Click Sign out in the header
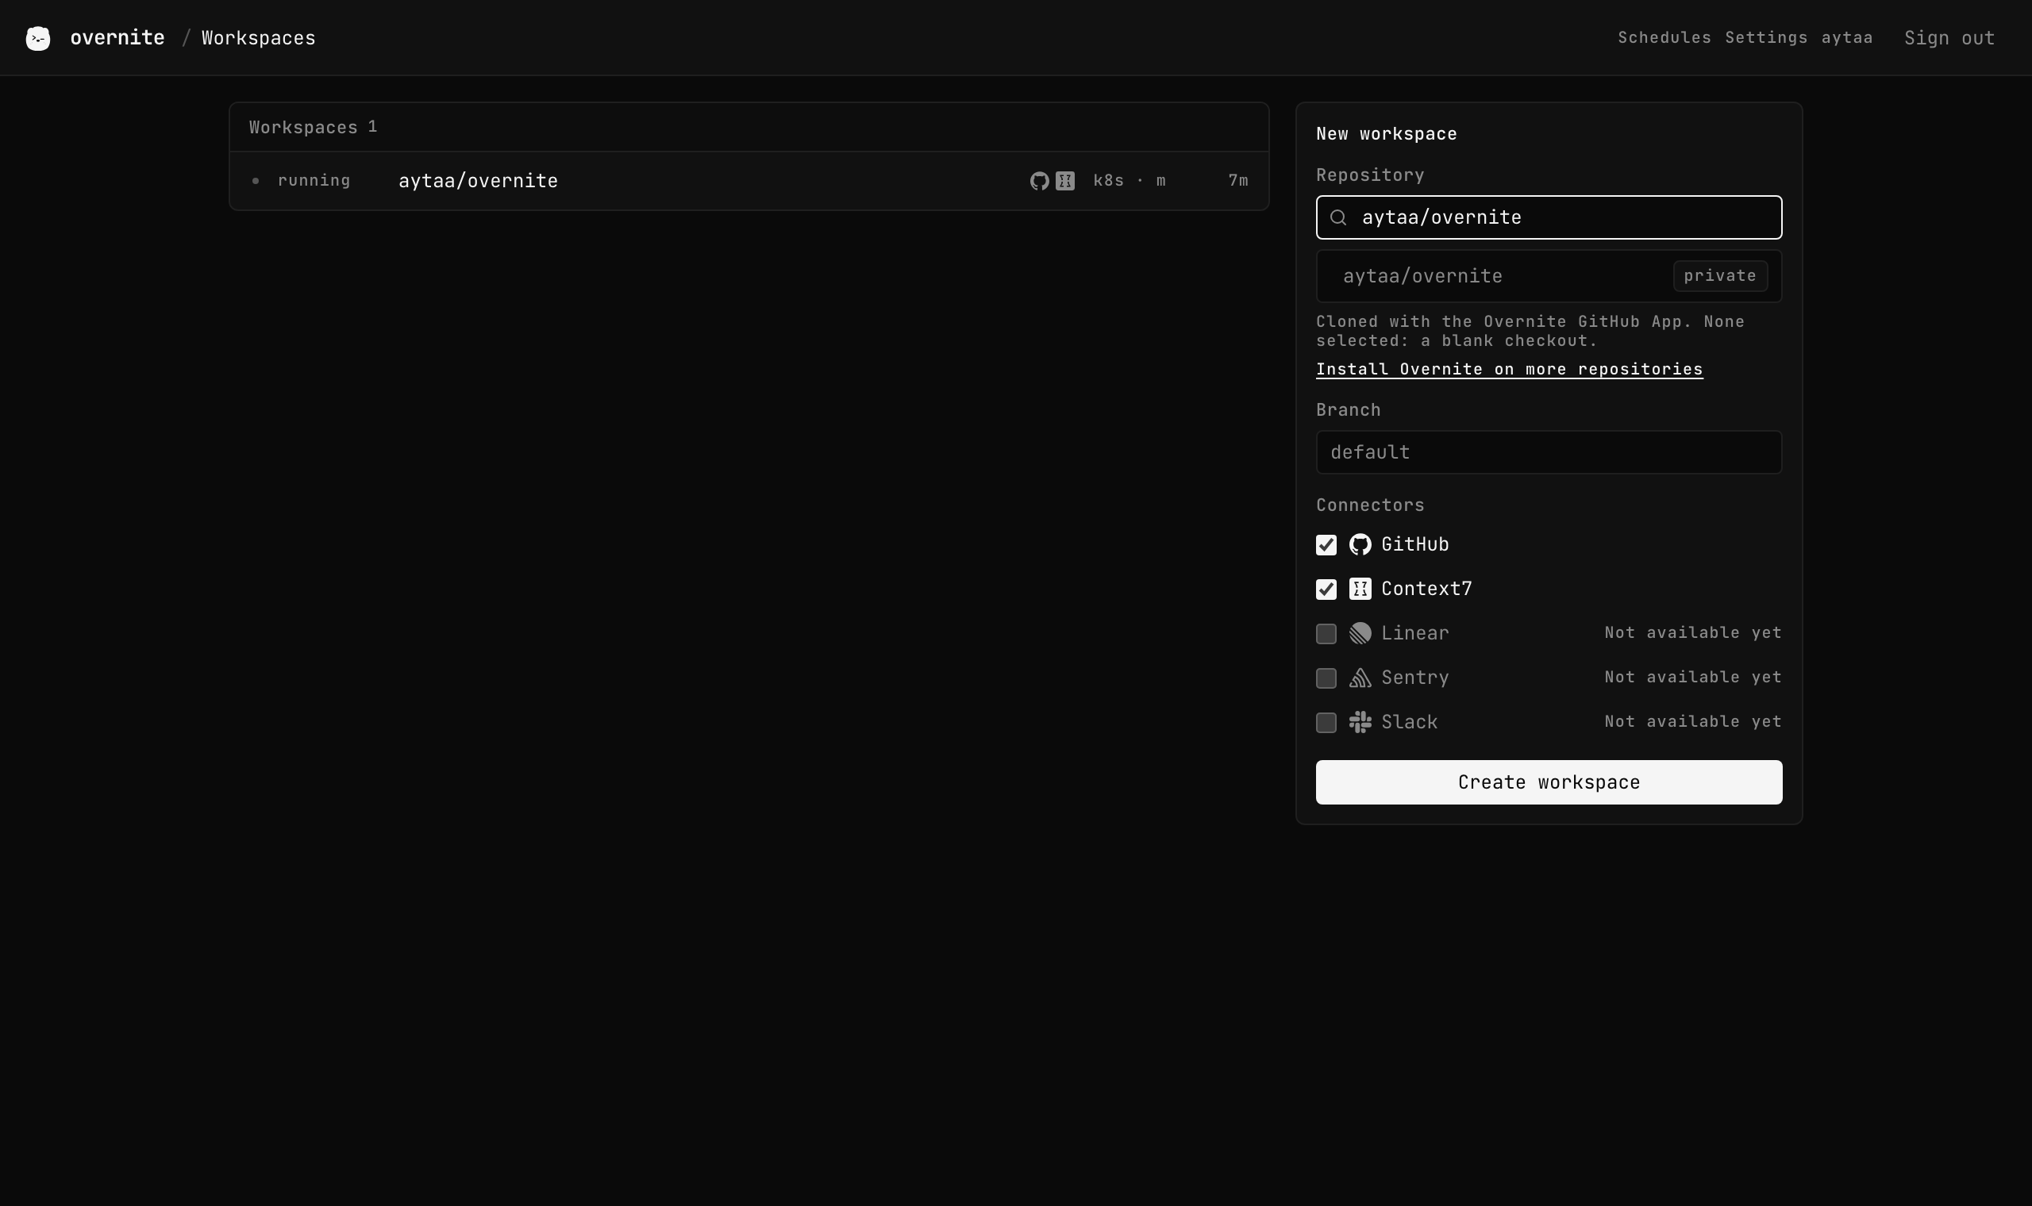Image resolution: width=2032 pixels, height=1206 pixels. [x=1949, y=38]
